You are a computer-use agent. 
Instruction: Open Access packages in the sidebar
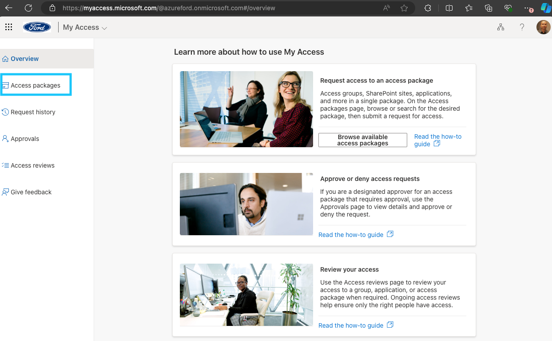[x=36, y=85]
